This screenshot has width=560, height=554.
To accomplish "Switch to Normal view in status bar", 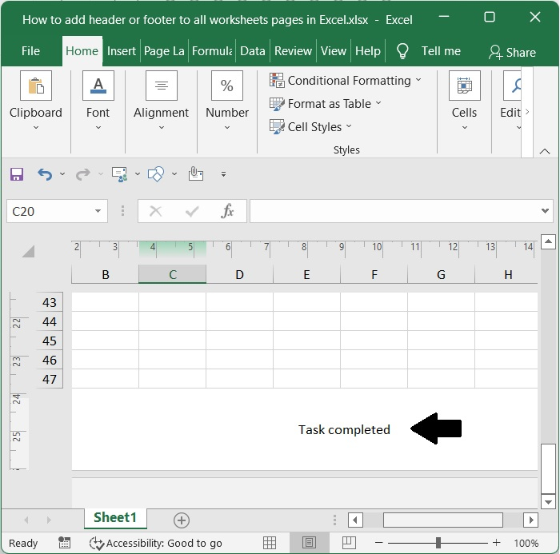I will tap(270, 543).
